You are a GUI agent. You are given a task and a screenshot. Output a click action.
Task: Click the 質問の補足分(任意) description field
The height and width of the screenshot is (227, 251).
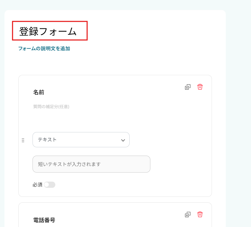[x=51, y=107]
